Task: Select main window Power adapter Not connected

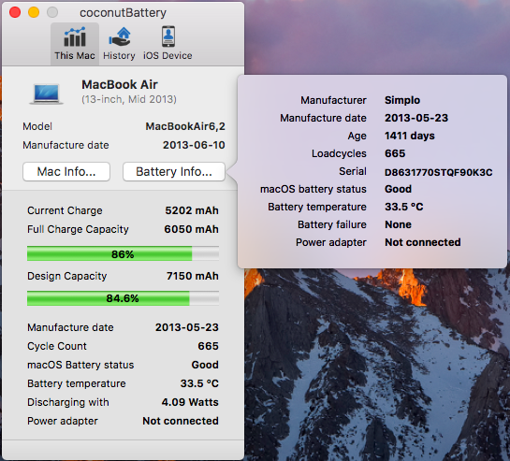Action: [181, 421]
